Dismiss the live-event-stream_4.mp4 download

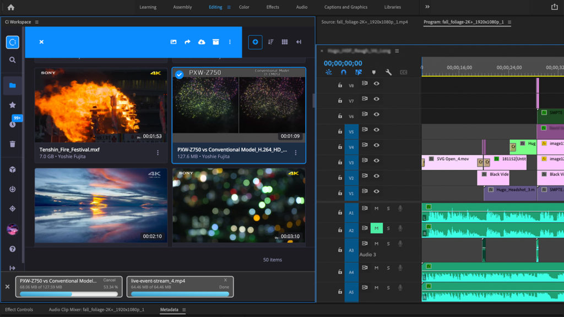(225, 280)
